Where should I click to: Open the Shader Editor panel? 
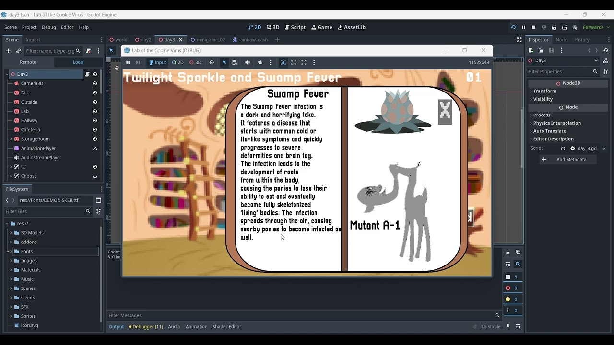tap(227, 327)
